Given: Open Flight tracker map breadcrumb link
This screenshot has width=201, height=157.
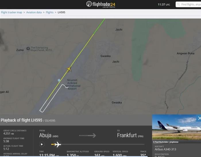Looking at the screenshot, I should coord(11,12).
